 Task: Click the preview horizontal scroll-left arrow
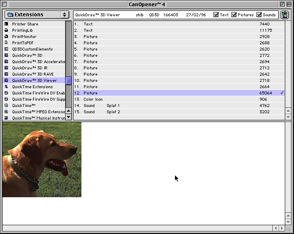pos(276,228)
